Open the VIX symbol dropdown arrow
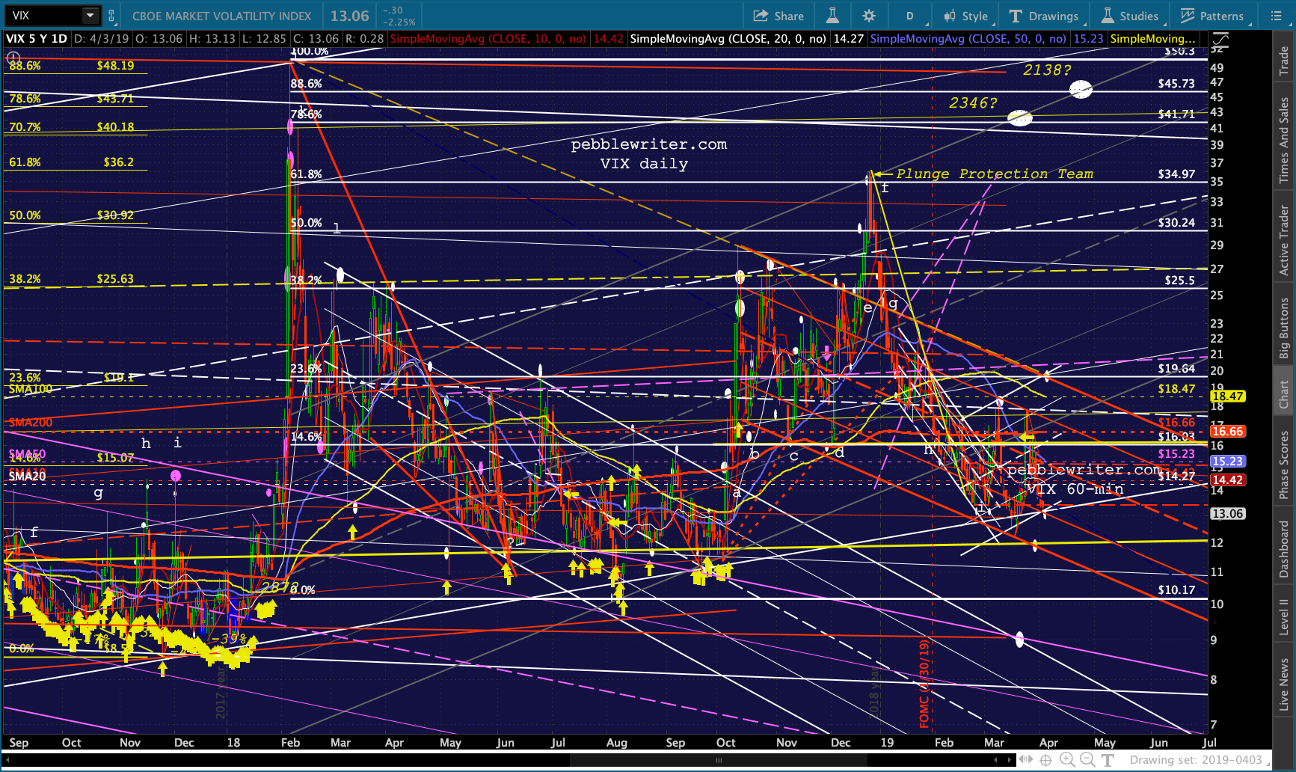This screenshot has height=772, width=1296. point(90,15)
